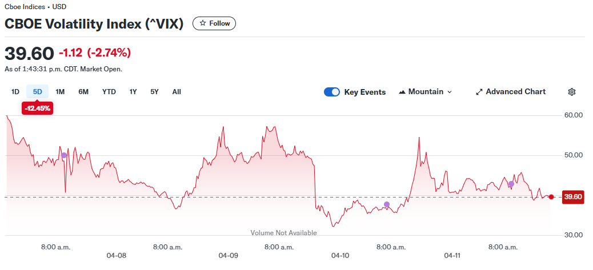Click the 04-10 date label

(340, 256)
